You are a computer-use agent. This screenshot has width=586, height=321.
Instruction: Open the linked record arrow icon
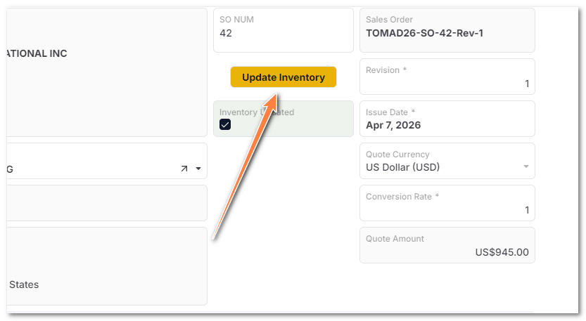184,169
